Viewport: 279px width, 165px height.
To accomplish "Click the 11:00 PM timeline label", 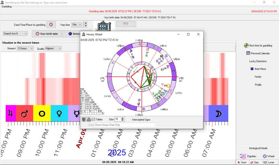I will [x=61, y=143].
